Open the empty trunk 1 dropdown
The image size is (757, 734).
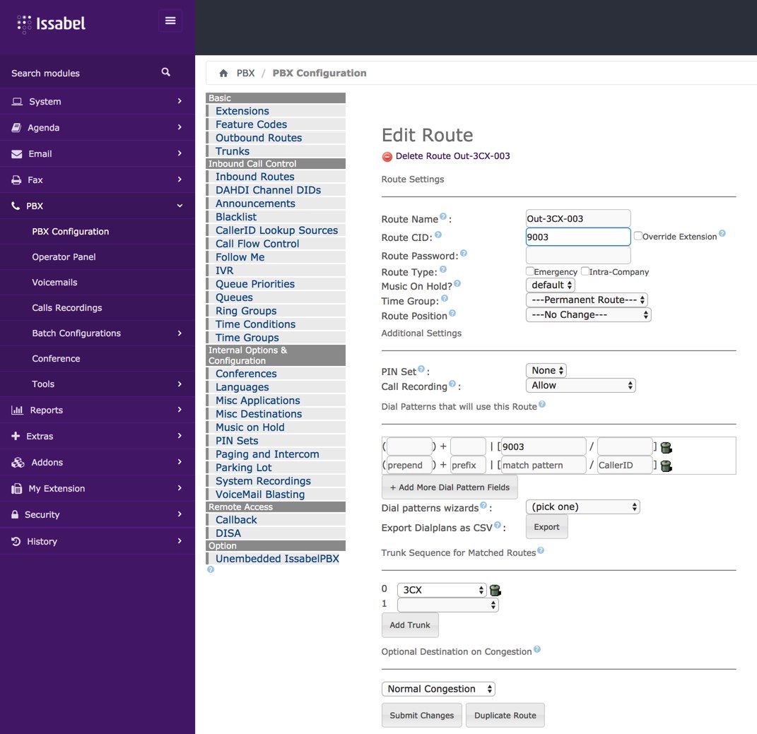tap(447, 605)
